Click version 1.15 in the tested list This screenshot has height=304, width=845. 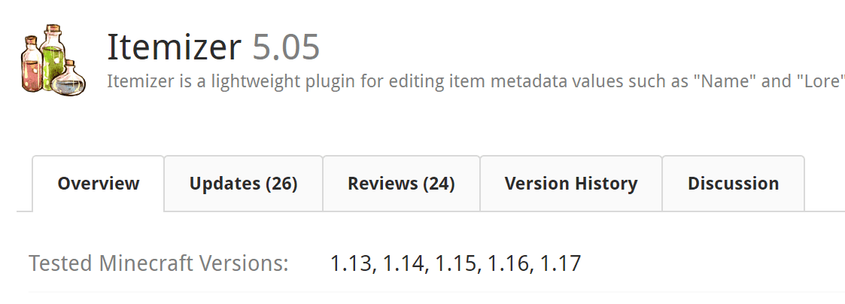[456, 264]
